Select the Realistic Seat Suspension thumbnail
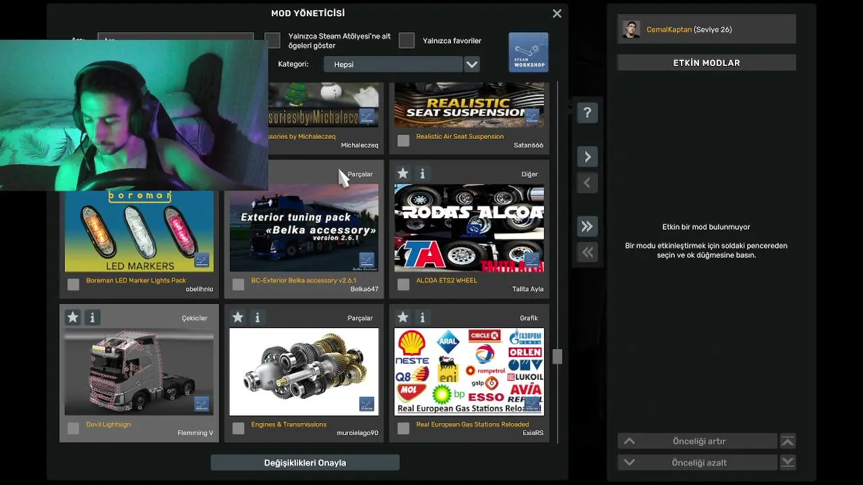 (x=469, y=105)
